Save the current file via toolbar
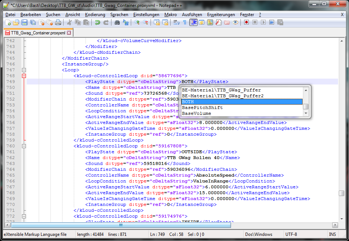The width and height of the screenshot is (349, 241). [x=25, y=23]
